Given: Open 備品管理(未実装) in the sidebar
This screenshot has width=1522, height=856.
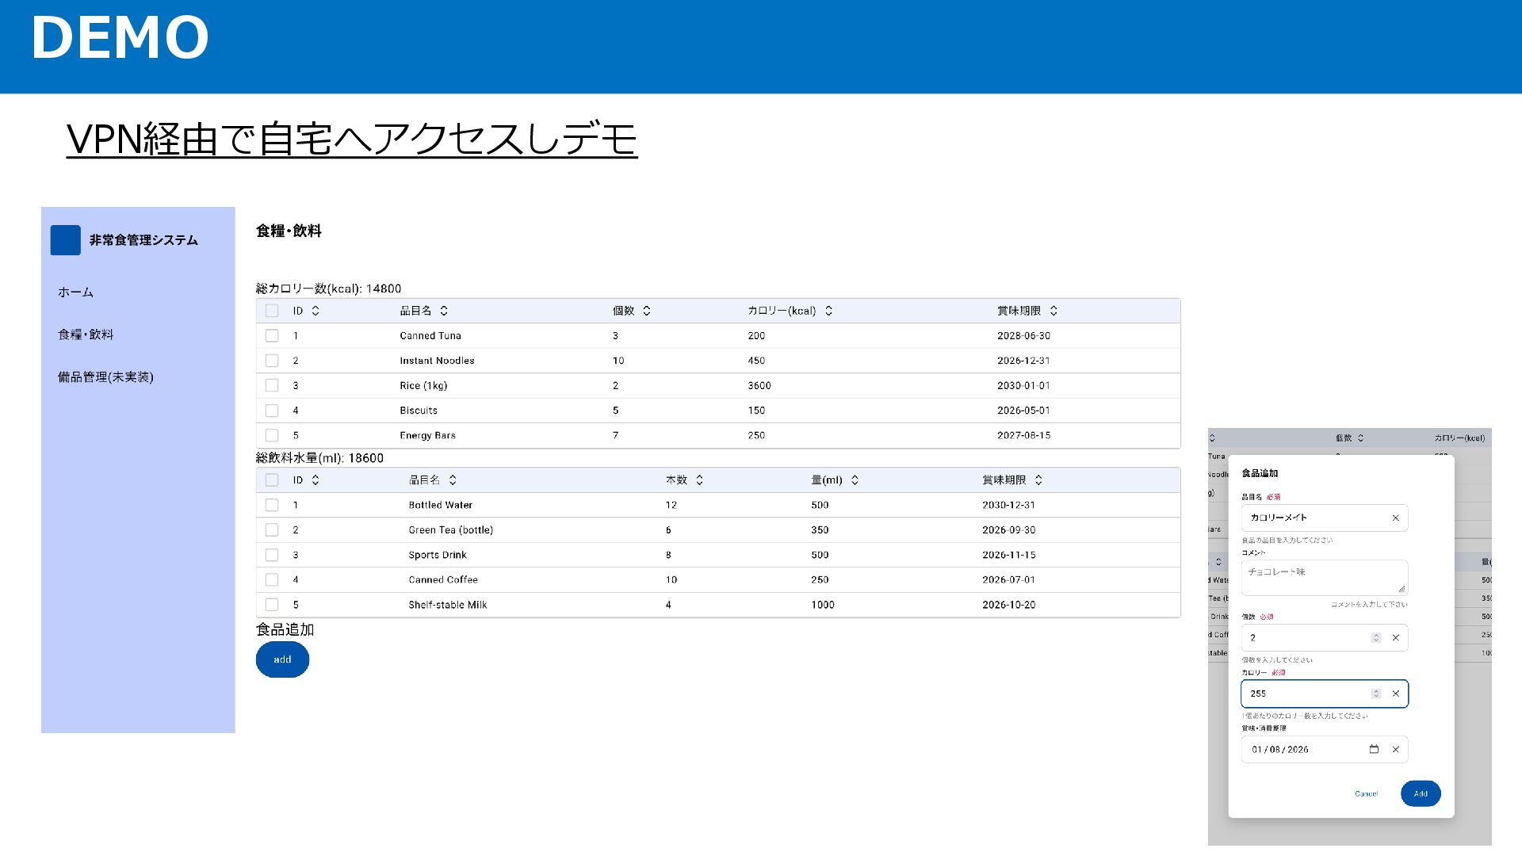Looking at the screenshot, I should point(105,377).
